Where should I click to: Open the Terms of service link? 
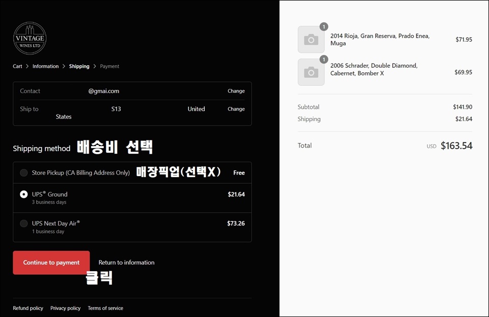[105, 308]
